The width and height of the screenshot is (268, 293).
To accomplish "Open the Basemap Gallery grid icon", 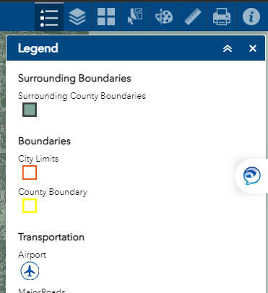I will (x=106, y=17).
